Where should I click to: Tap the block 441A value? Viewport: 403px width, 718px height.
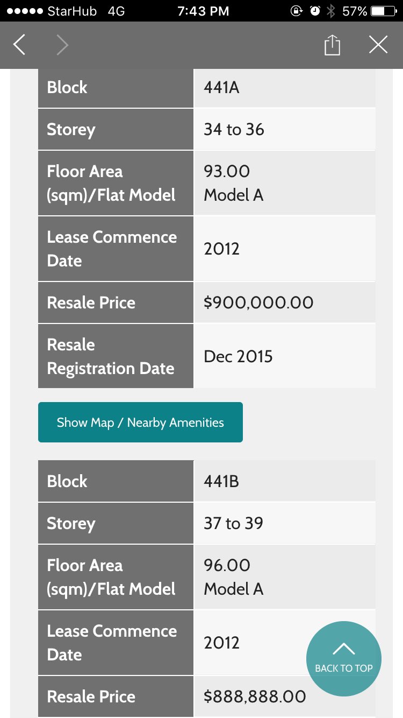[221, 87]
